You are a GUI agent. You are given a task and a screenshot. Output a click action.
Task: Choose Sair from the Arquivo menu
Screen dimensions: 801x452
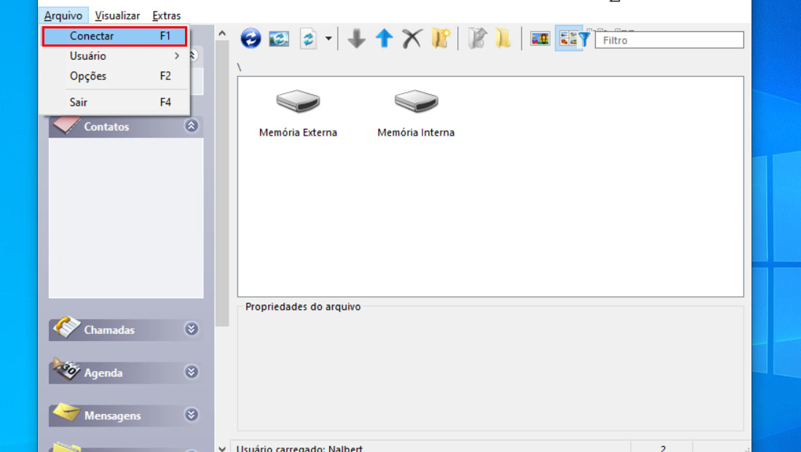(x=114, y=102)
